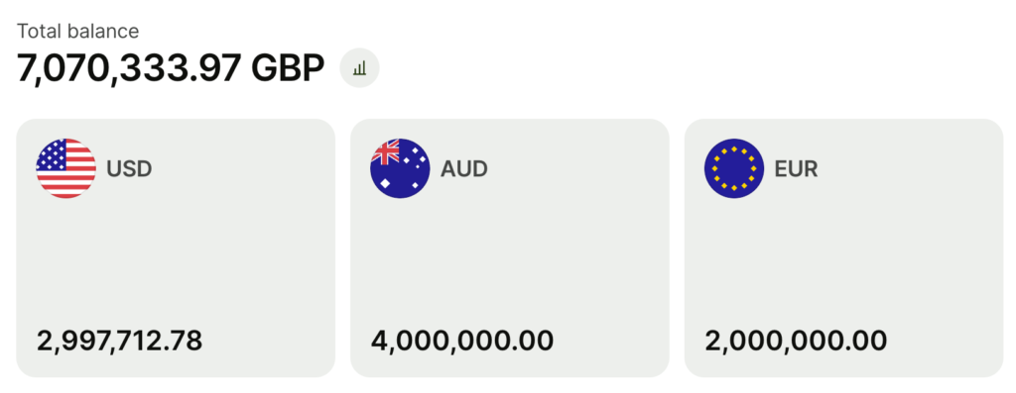Click the 2,000,000.00 EUR amount
This screenshot has height=393, width=1016.
[796, 341]
